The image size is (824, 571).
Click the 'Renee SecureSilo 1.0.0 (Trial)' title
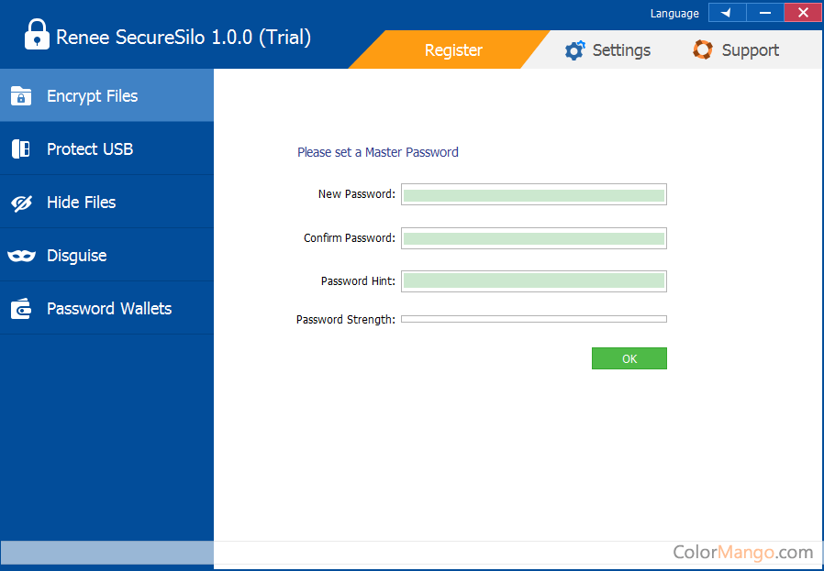[x=184, y=38]
